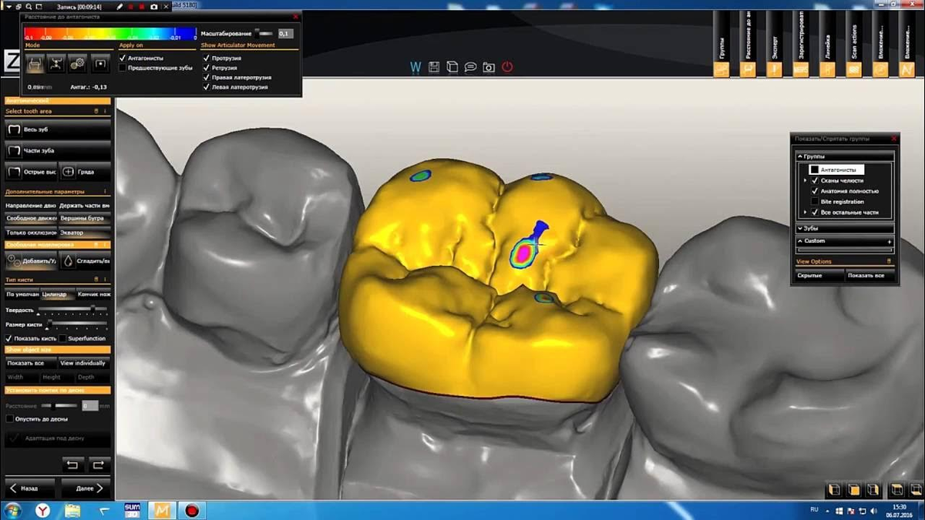925x520 pixels.
Task: Click the undo arrow button
Action: 72,465
